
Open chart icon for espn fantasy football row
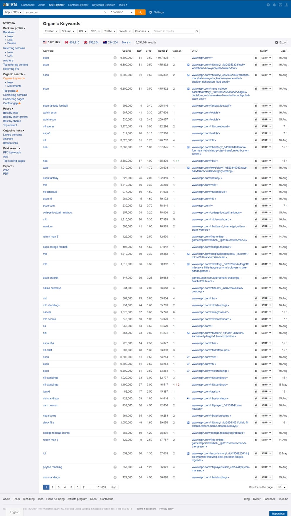click(256, 106)
